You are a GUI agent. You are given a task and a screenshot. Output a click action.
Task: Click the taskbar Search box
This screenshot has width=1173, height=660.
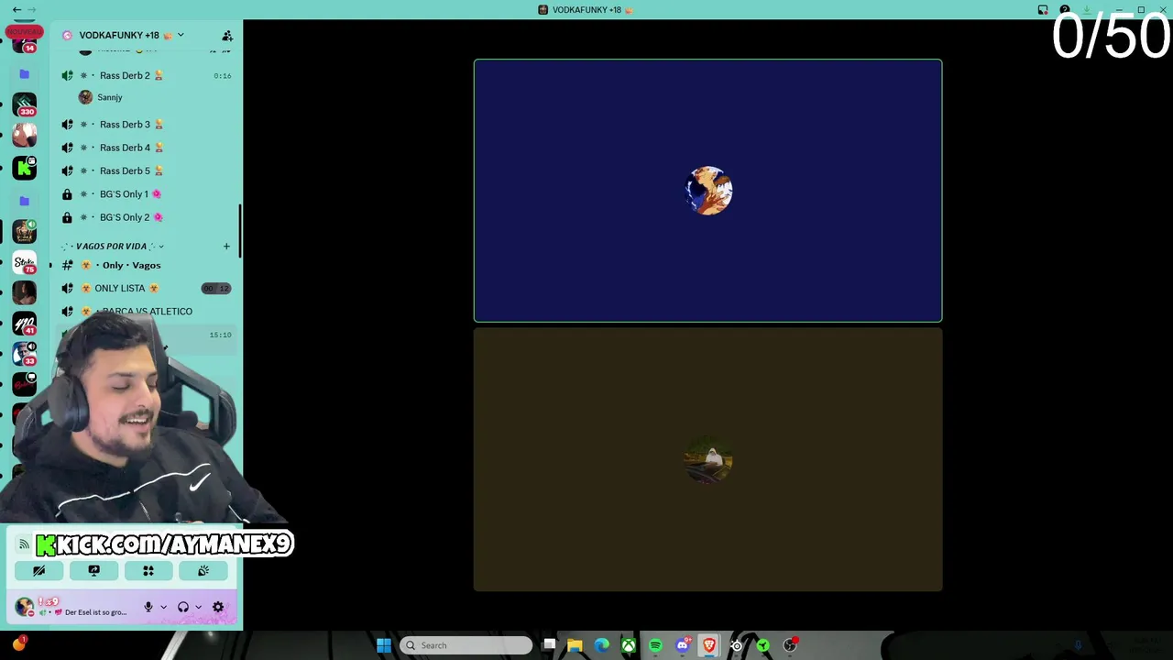(466, 645)
